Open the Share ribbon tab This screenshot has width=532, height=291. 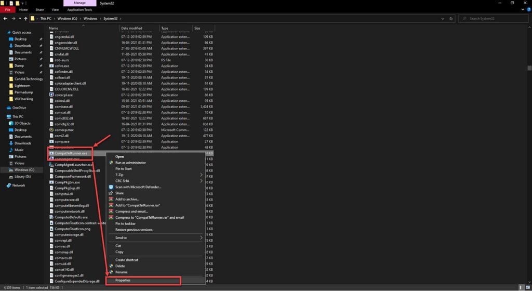(x=39, y=10)
